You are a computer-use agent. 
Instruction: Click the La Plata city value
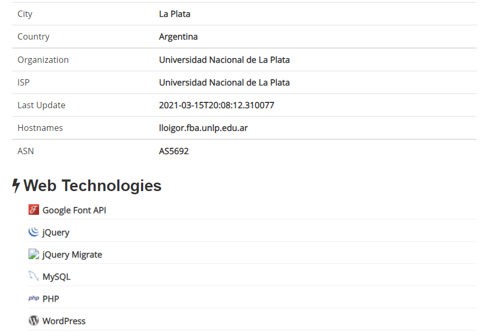pos(174,14)
